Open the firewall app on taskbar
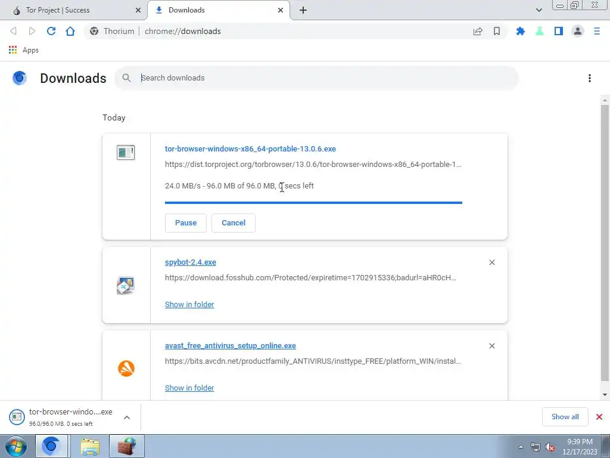This screenshot has width=610, height=458. [127, 447]
